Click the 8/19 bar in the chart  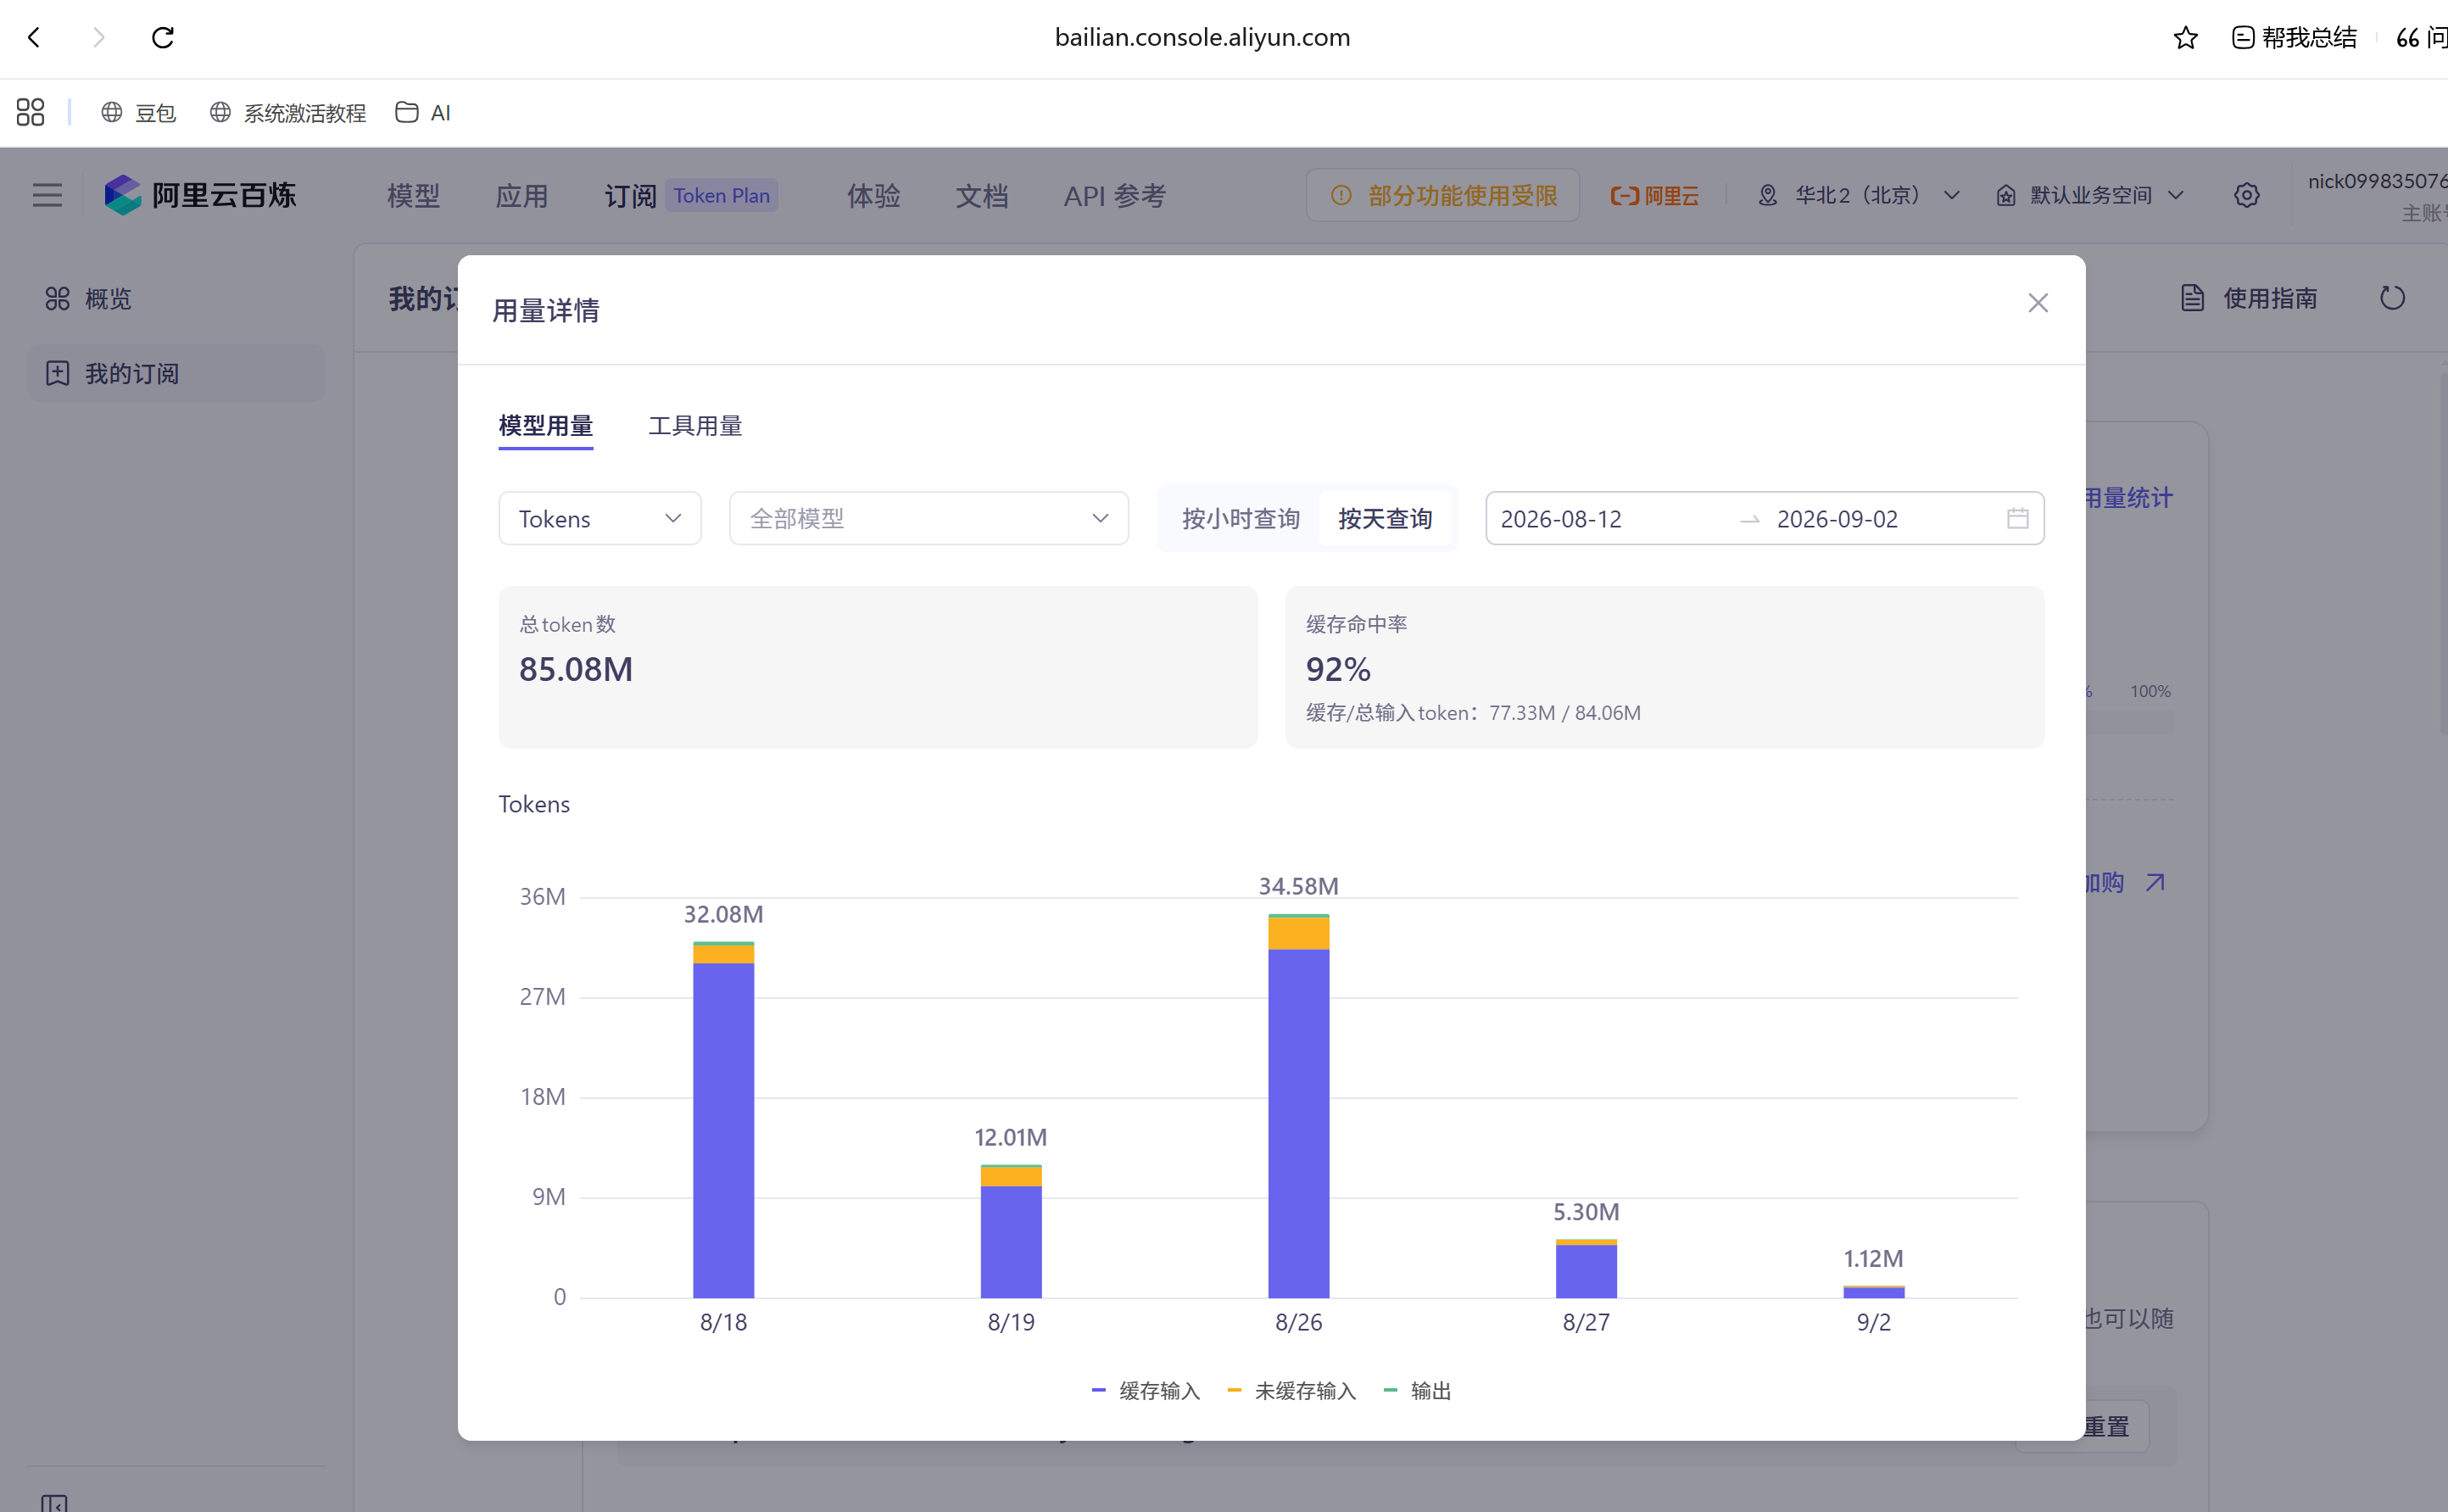pos(1011,1231)
